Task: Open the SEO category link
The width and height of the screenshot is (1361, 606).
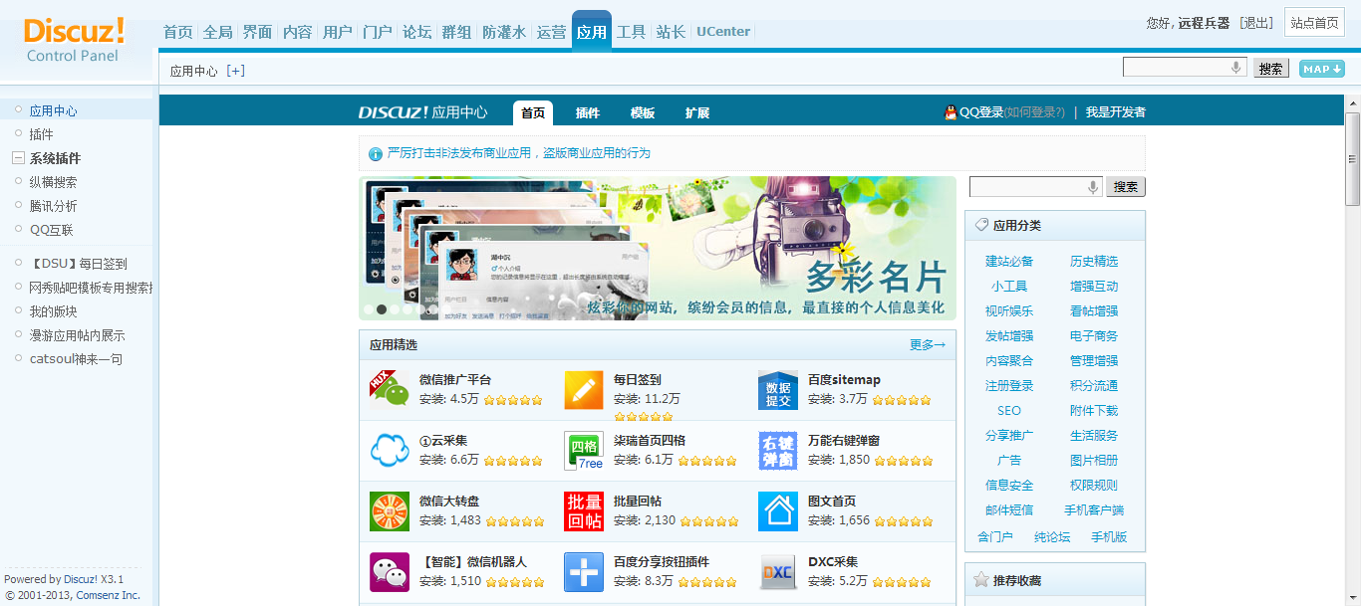Action: click(x=1009, y=410)
